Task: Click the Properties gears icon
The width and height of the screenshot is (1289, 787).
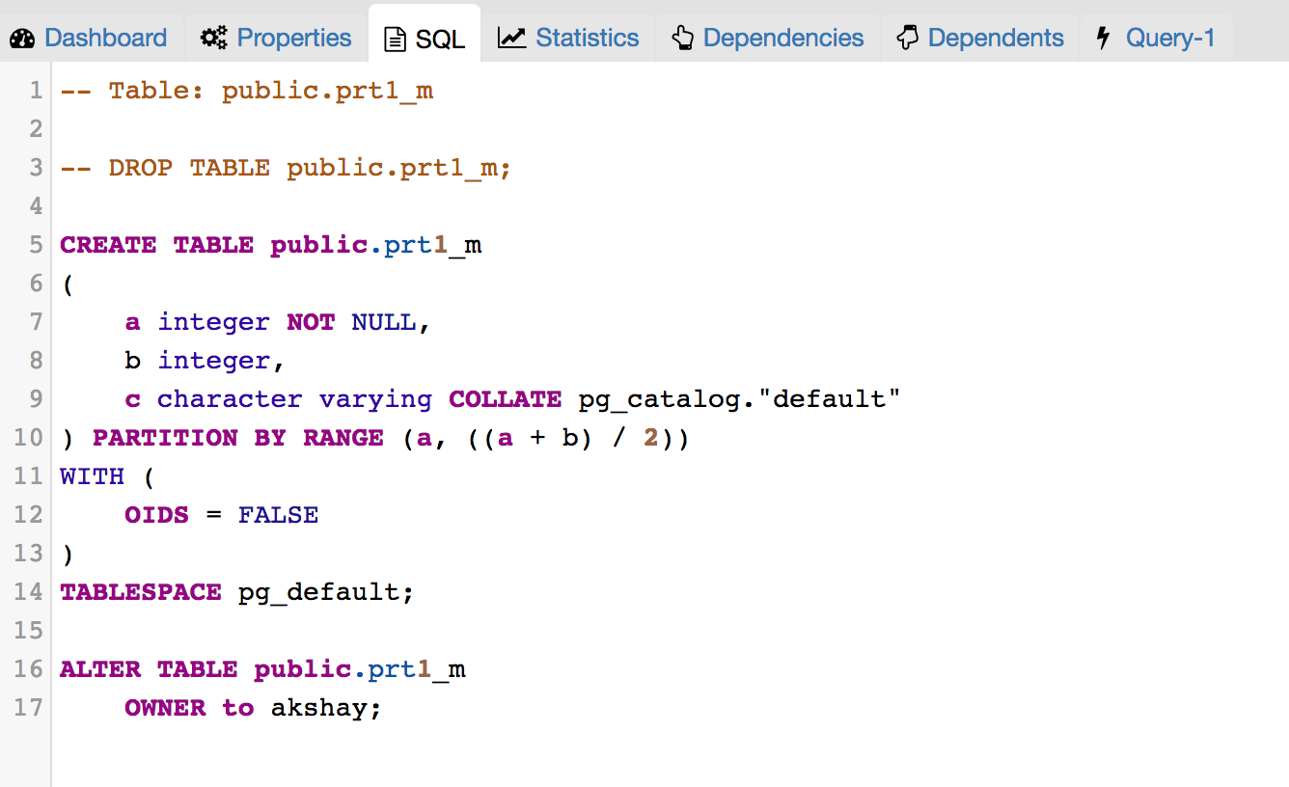Action: point(213,39)
